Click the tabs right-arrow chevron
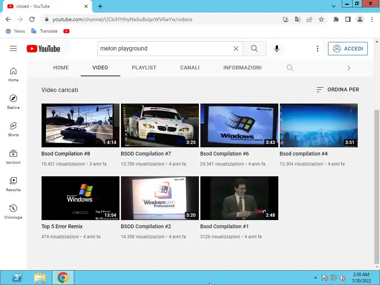The height and width of the screenshot is (285, 380). point(349,68)
